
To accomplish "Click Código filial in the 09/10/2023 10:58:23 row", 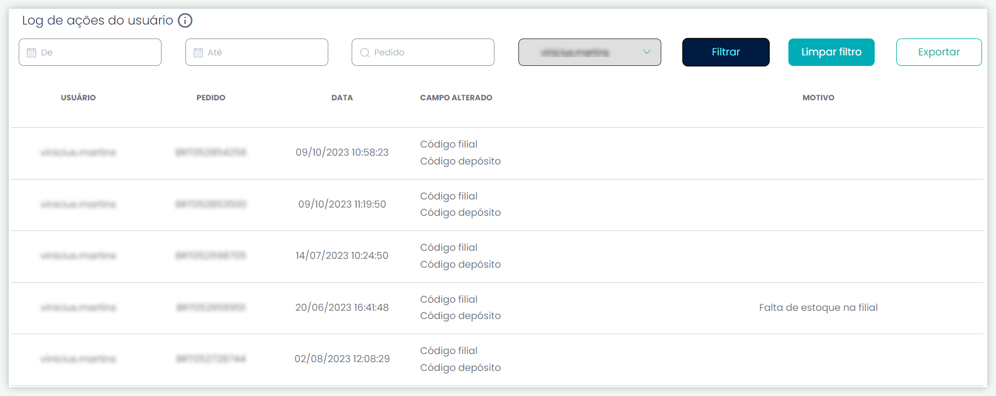I will (x=449, y=144).
